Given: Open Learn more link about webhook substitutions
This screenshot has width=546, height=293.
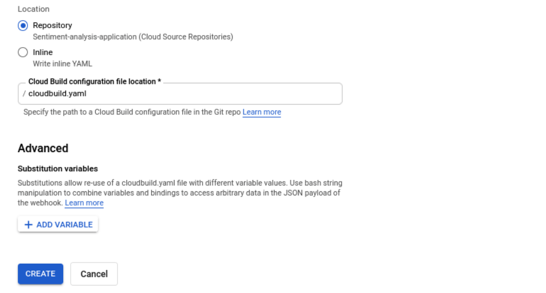Looking at the screenshot, I should pos(84,203).
